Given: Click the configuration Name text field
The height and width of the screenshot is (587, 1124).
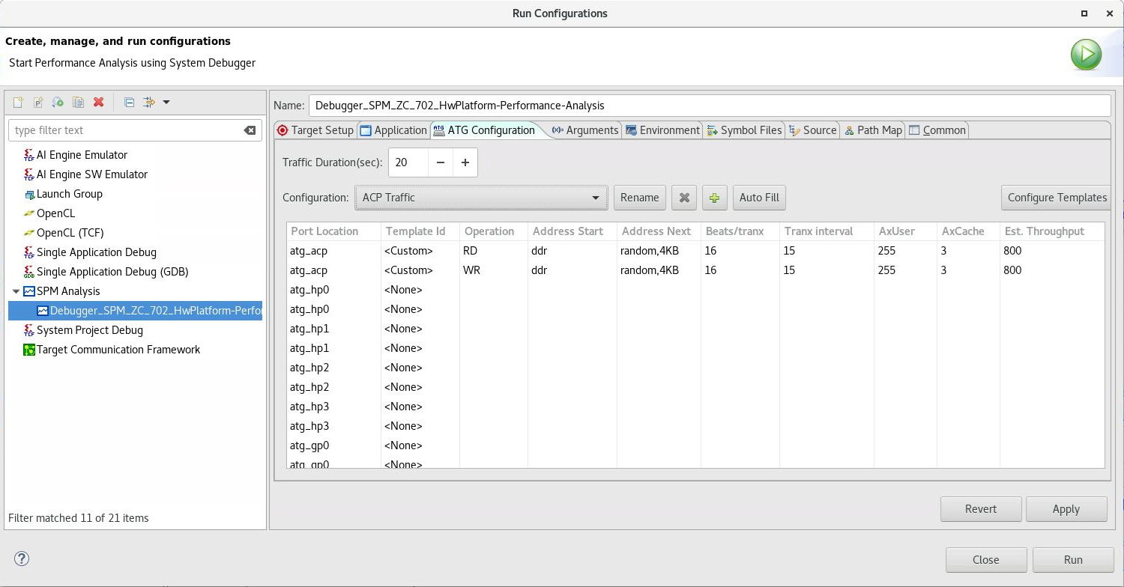Looking at the screenshot, I should pyautogui.click(x=708, y=106).
